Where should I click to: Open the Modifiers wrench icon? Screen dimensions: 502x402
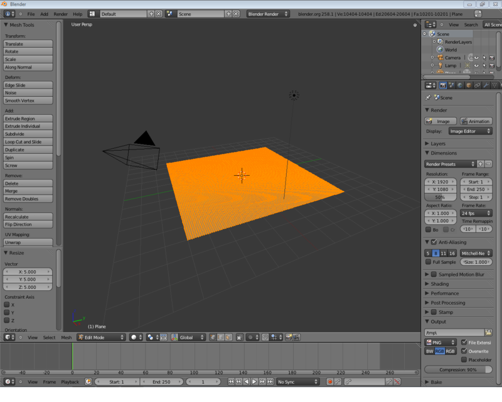pos(486,85)
